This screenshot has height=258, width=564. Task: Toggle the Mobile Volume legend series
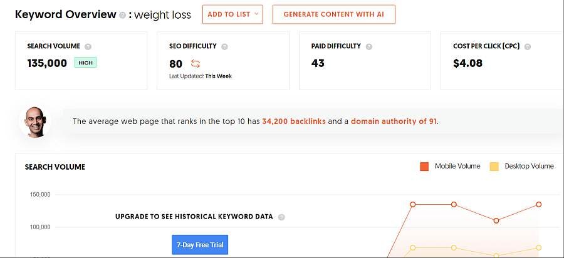coord(450,167)
